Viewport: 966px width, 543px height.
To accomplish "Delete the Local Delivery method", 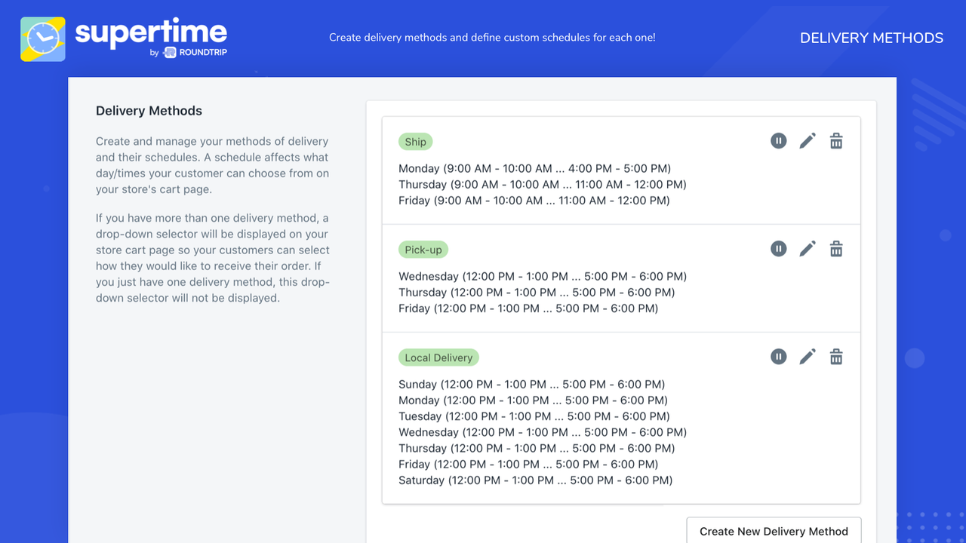I will pyautogui.click(x=835, y=356).
